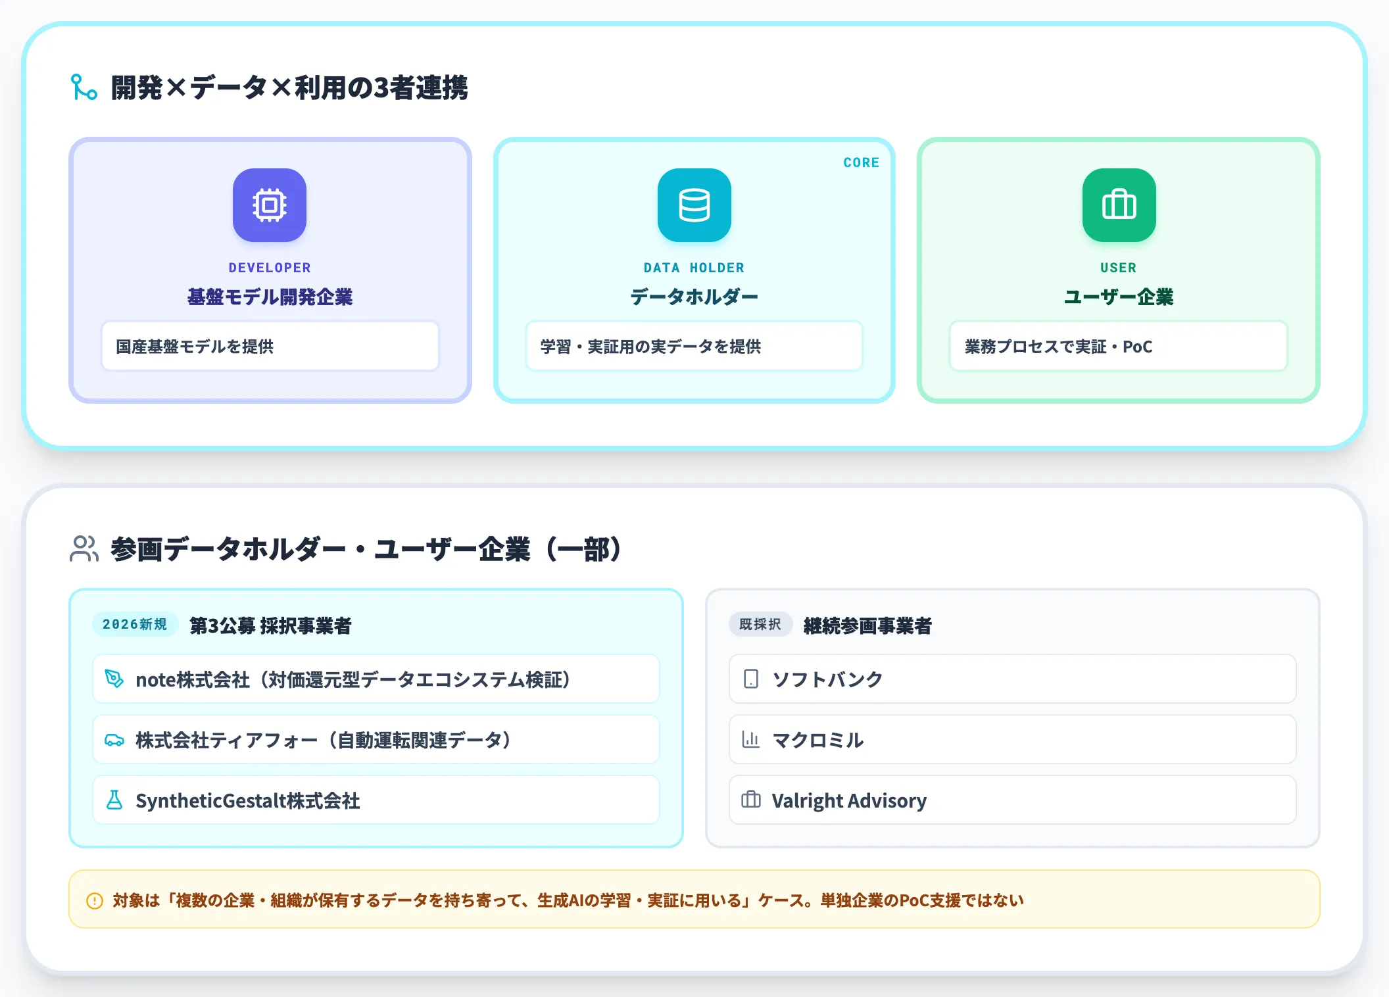Click the flask icon in the SyntheticGestalt row

[x=114, y=800]
